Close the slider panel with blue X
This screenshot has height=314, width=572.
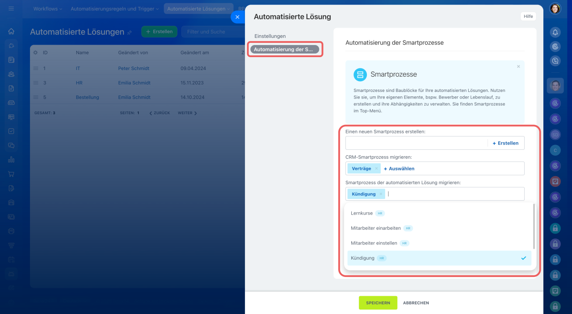pos(237,17)
